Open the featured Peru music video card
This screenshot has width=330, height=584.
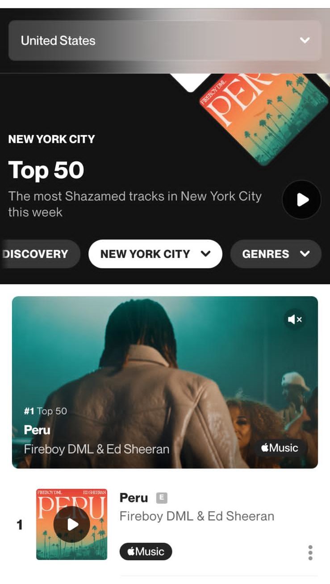pos(165,382)
